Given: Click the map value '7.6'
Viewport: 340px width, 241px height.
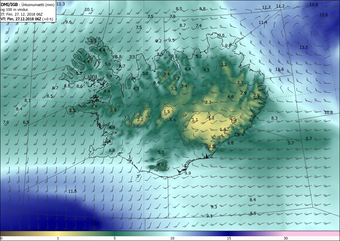Looking at the screenshot, I should 6,122.
